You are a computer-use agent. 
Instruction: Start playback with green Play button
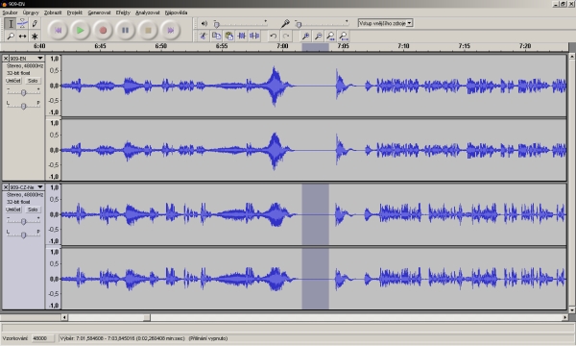(x=80, y=30)
